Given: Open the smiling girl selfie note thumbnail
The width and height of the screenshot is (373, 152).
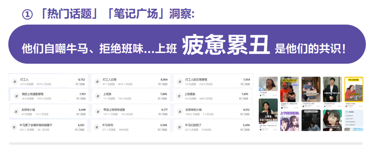Looking at the screenshot, I should (x=332, y=120).
